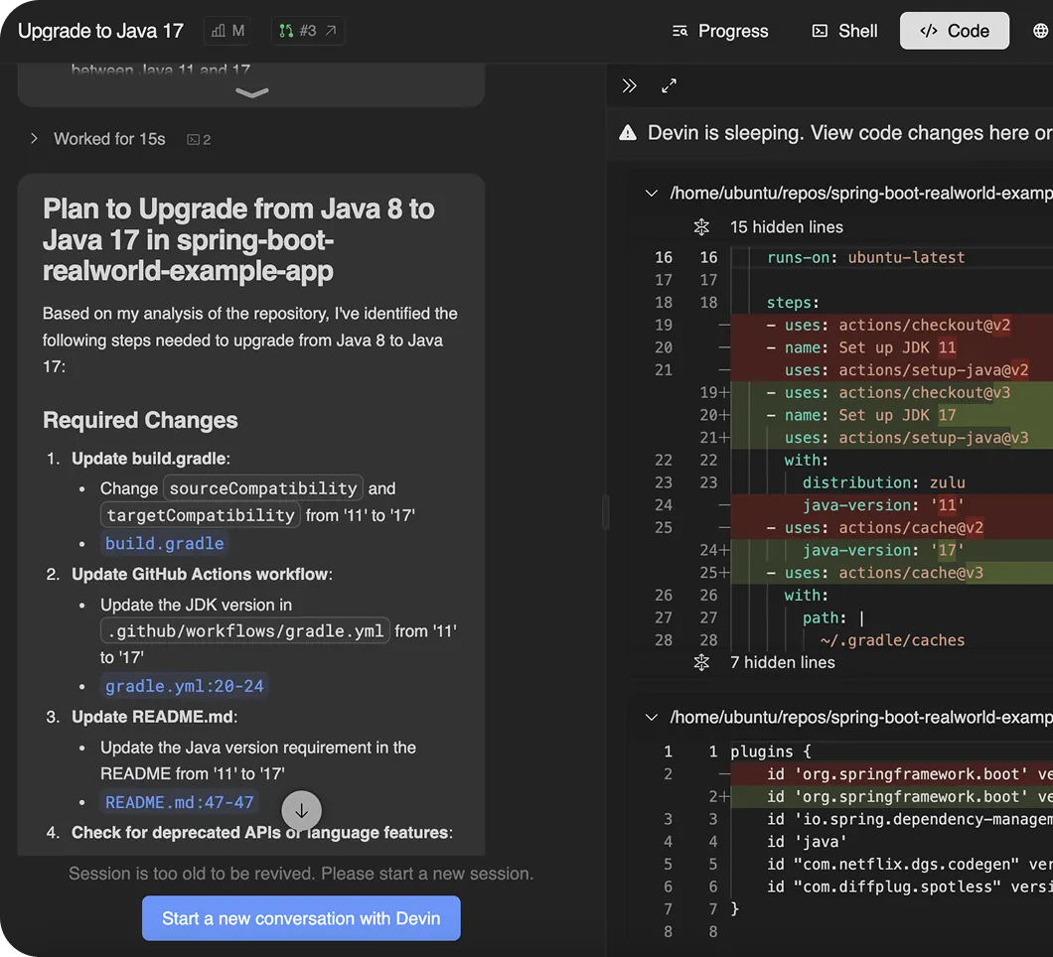The width and height of the screenshot is (1053, 957).
Task: Click 'Update GitHub Actions workflow' step heading
Action: [x=202, y=575]
